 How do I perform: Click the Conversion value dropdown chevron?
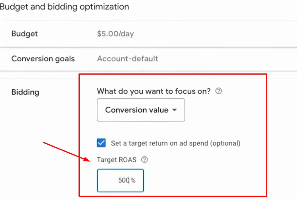coord(175,110)
